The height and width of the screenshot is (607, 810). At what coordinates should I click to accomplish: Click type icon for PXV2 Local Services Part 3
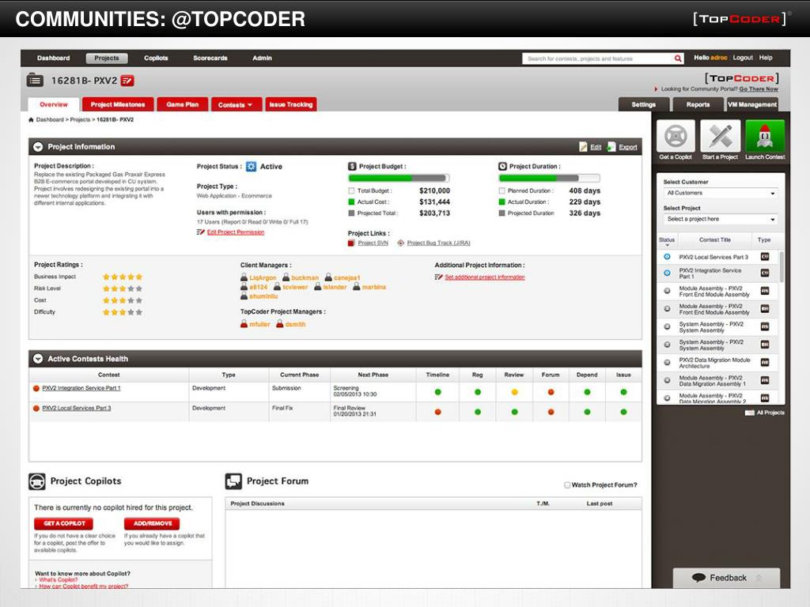click(x=765, y=257)
